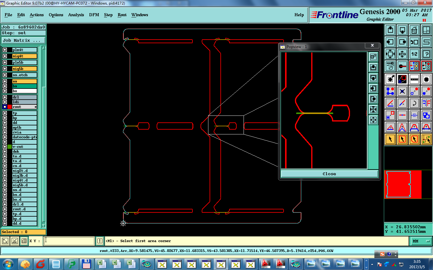
Task: Select the net select pointer tool
Action: tap(426, 139)
